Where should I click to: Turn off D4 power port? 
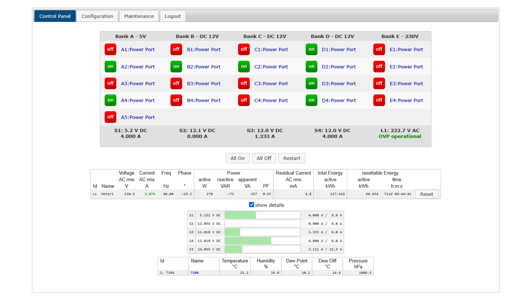pyautogui.click(x=311, y=100)
